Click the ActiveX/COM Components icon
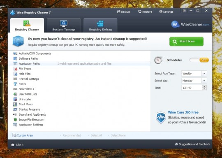The image size is (222, 158). tap(15, 53)
